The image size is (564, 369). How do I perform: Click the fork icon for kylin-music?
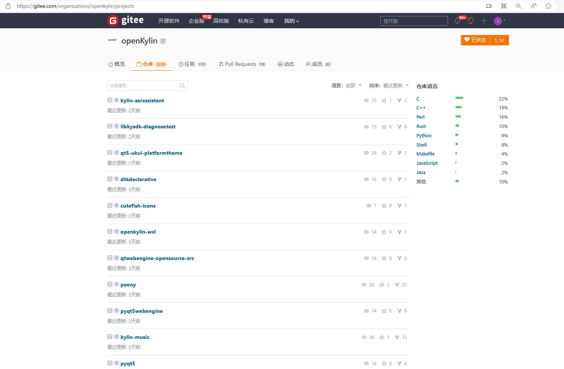pyautogui.click(x=397, y=337)
